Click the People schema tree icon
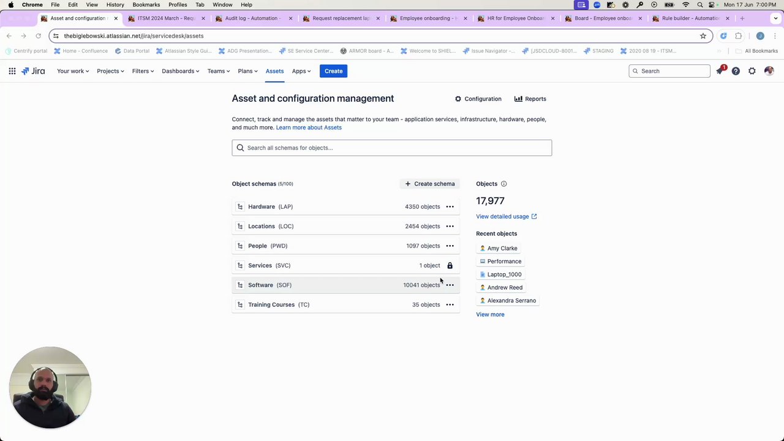The image size is (784, 441). point(240,246)
